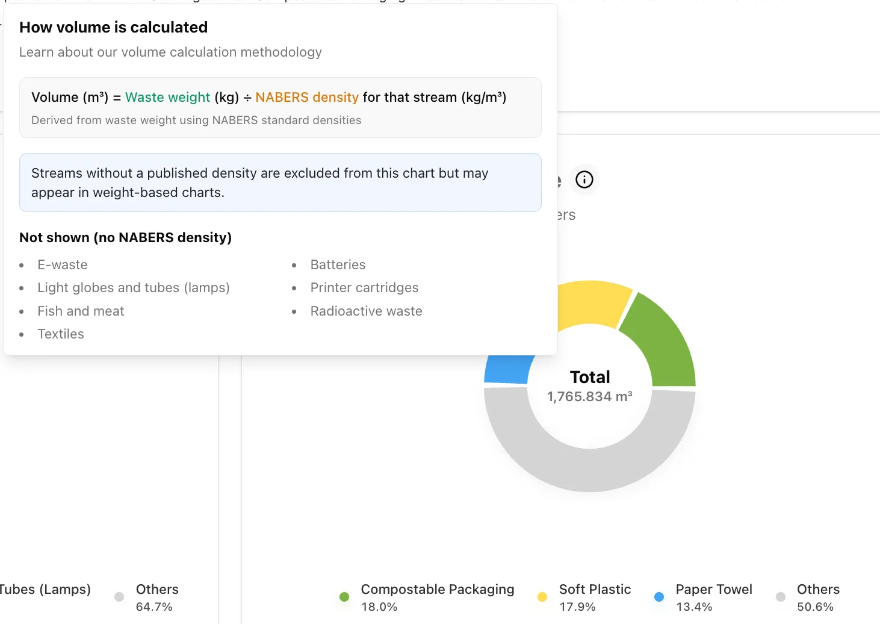Image resolution: width=880 pixels, height=624 pixels.
Task: Select the blue segment of the donut chart
Action: pyautogui.click(x=507, y=369)
